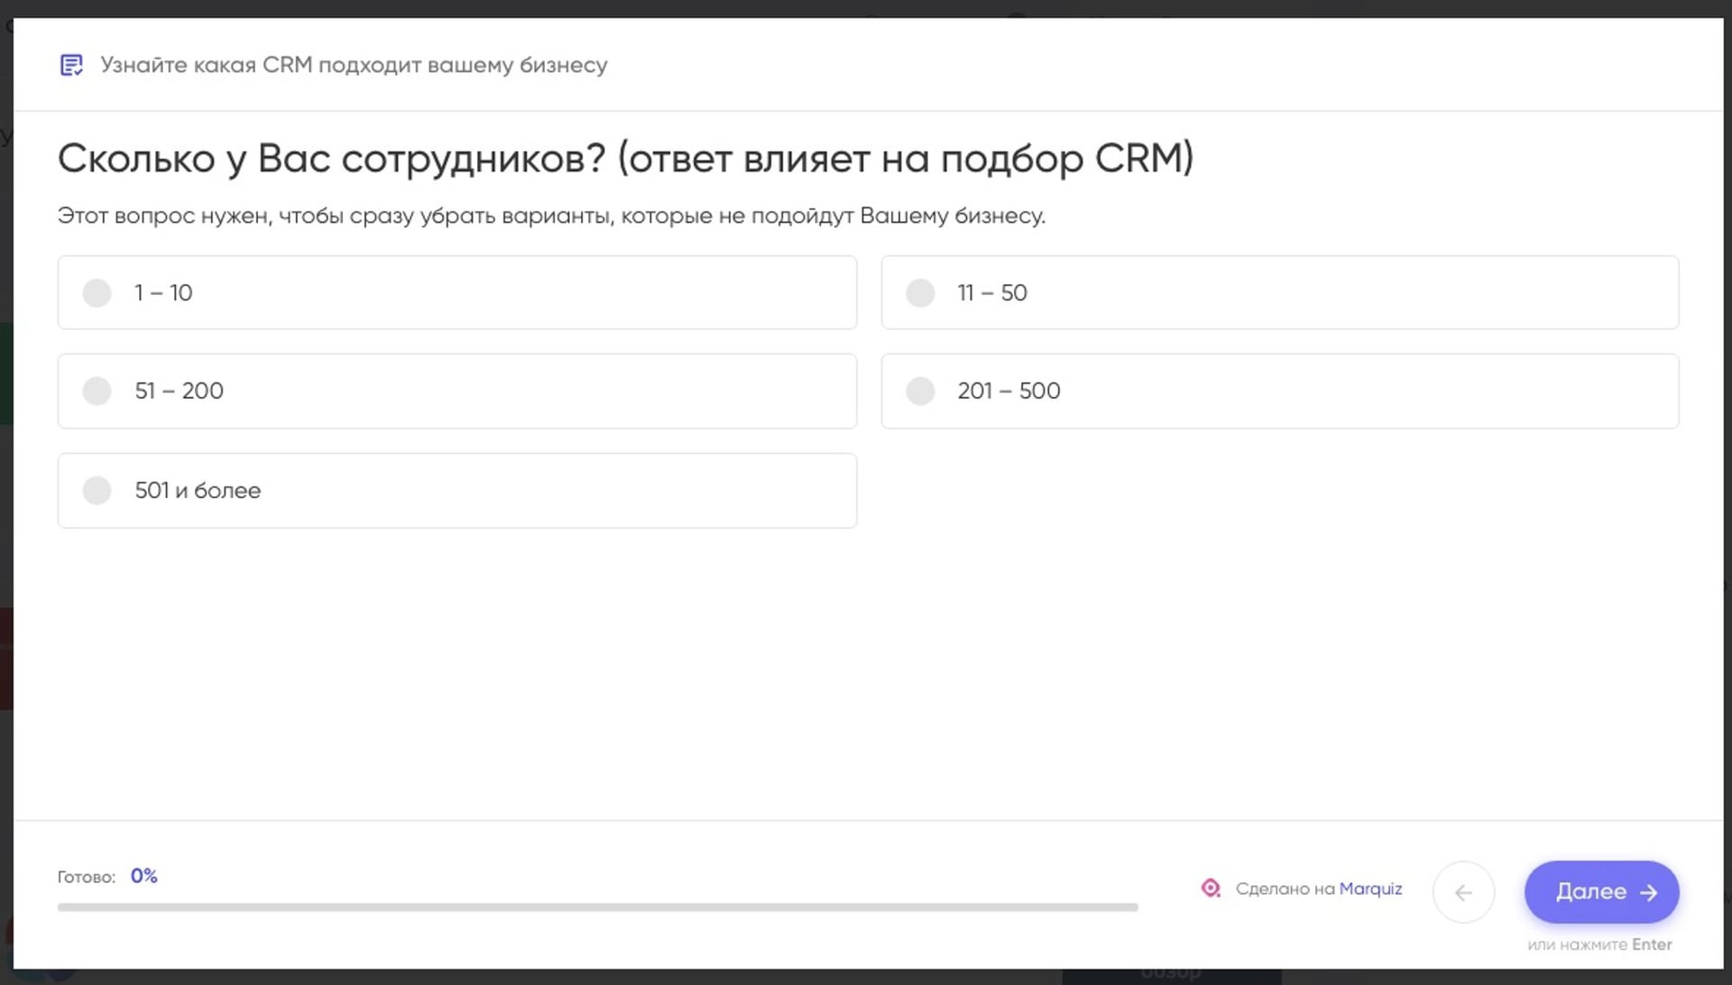
Task: Click the "Далее" button
Action: pyautogui.click(x=1601, y=892)
